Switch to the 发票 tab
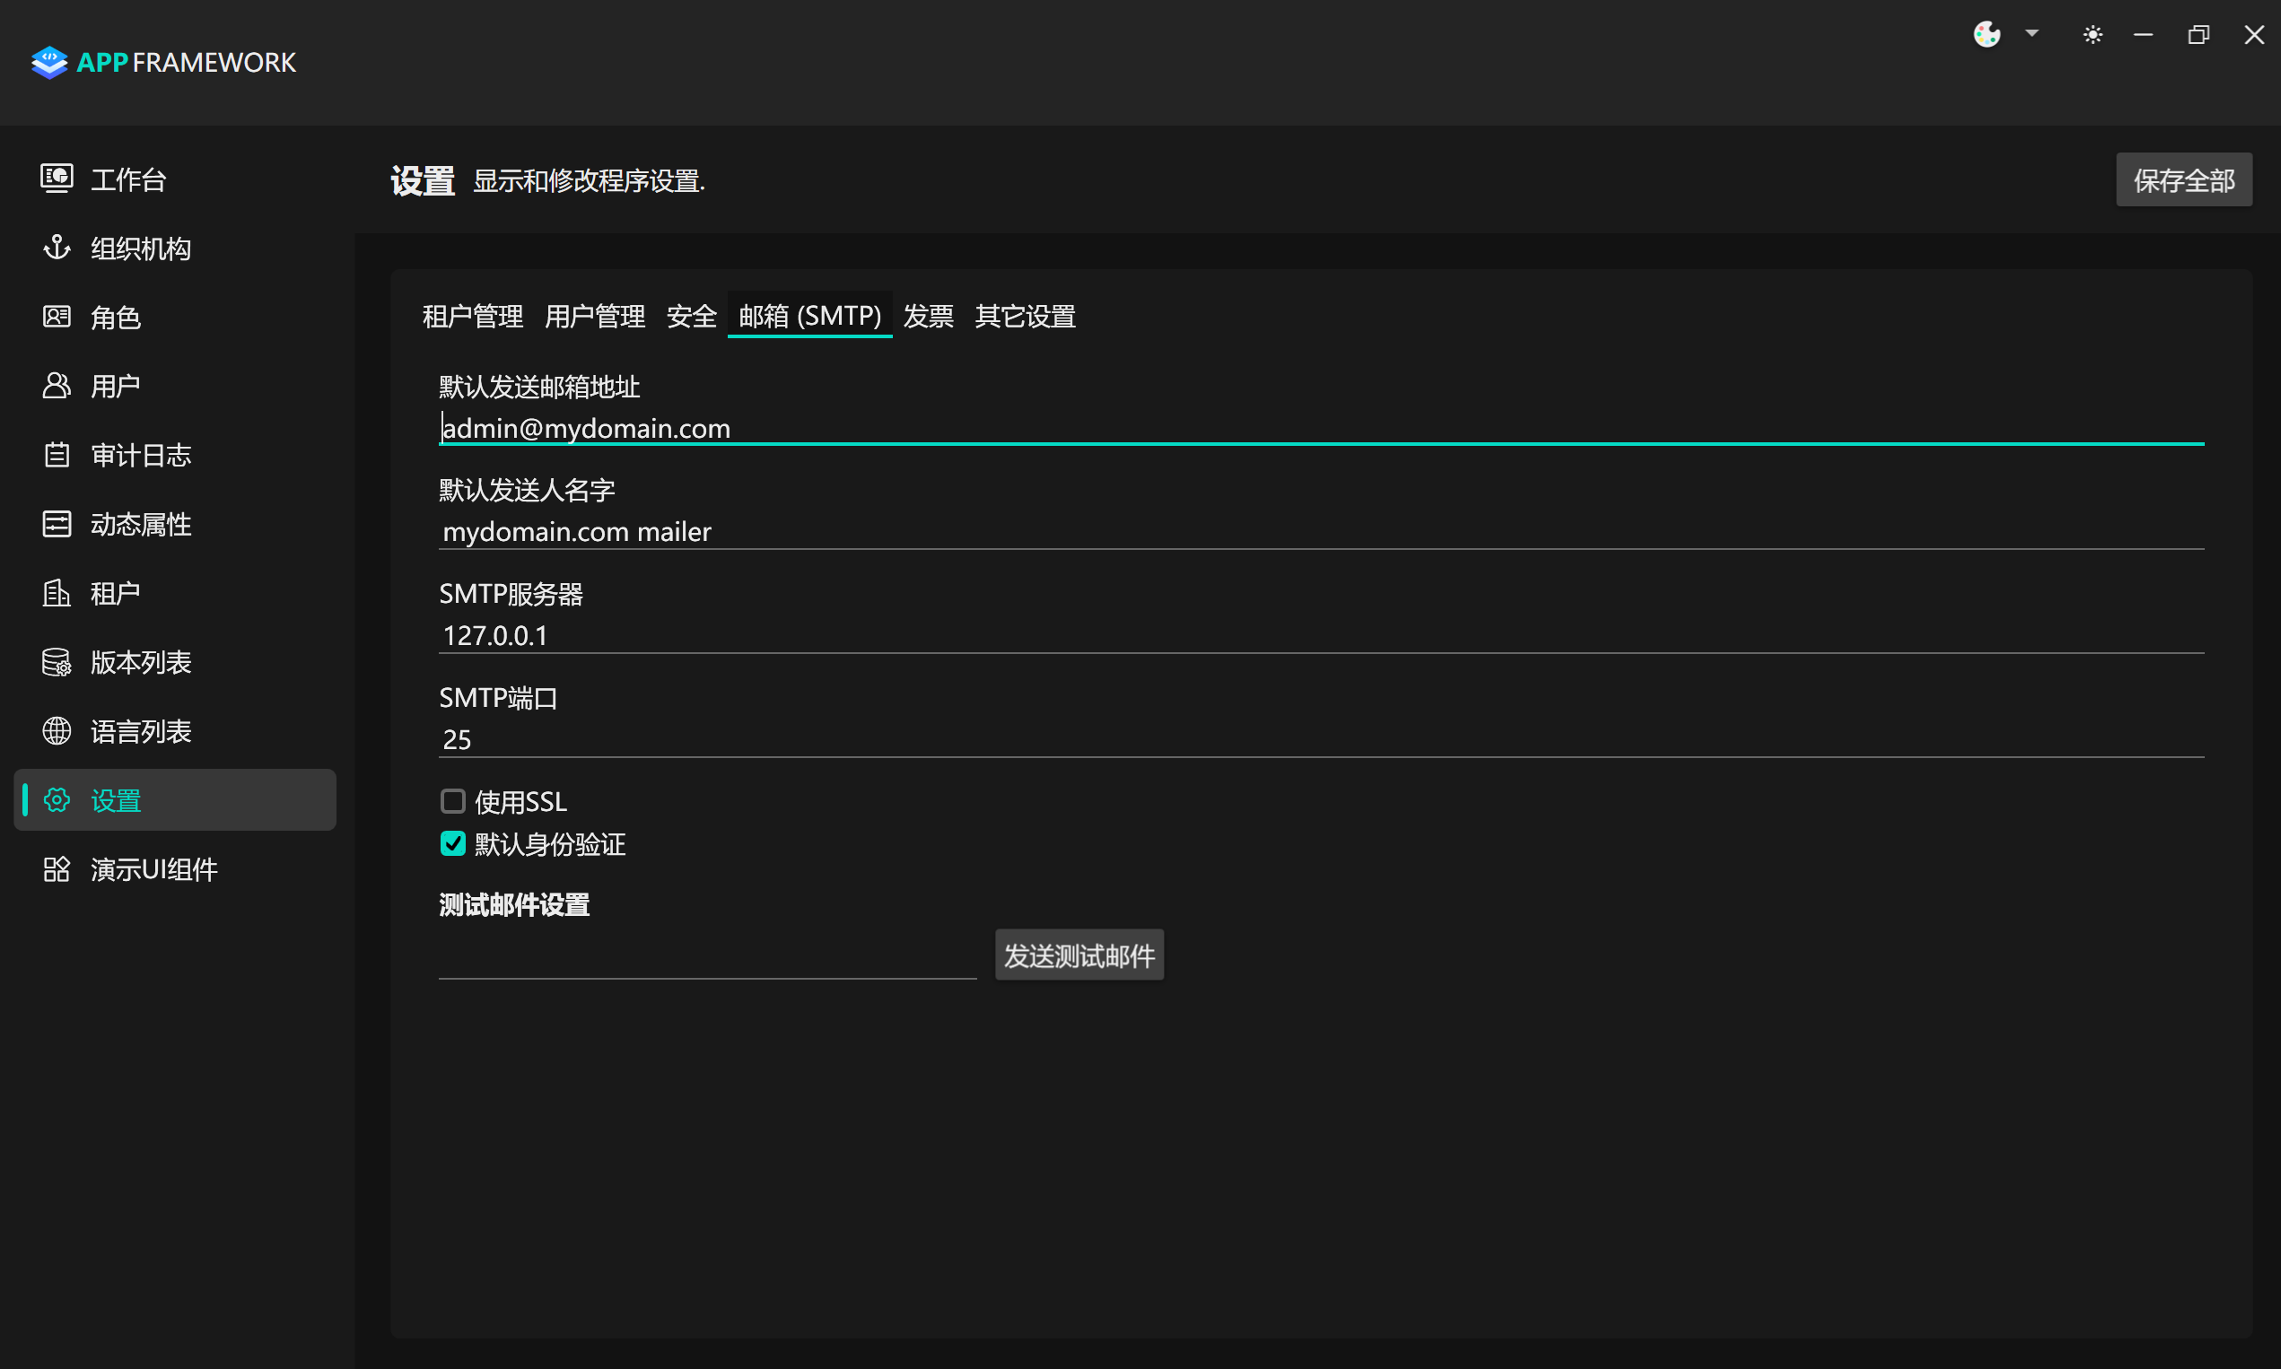 (929, 316)
